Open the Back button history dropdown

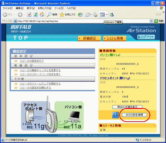[15, 14]
